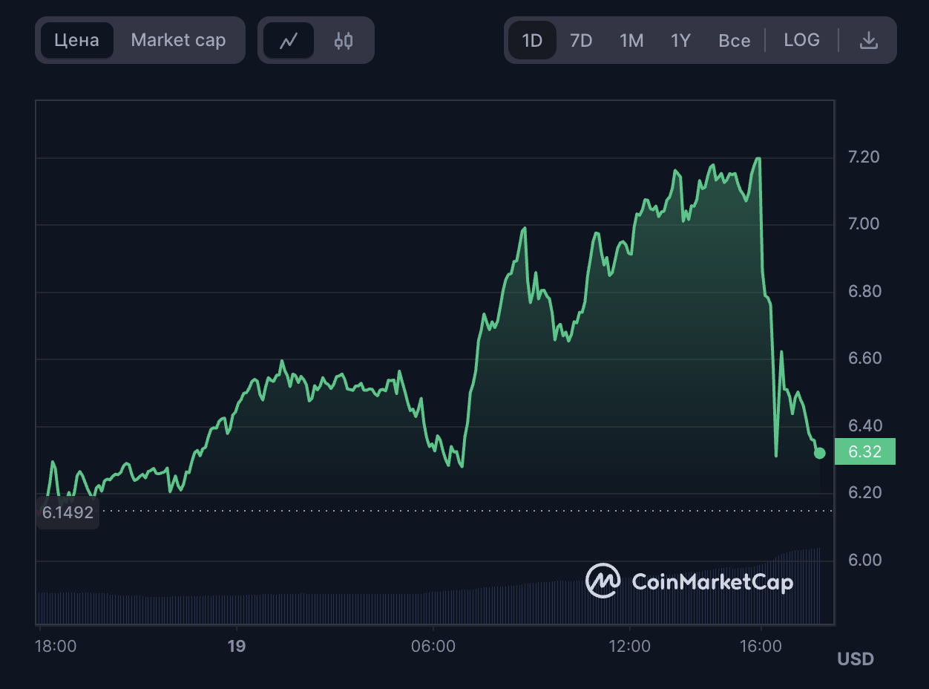
Task: Pick the 1Y time range
Action: tap(680, 40)
